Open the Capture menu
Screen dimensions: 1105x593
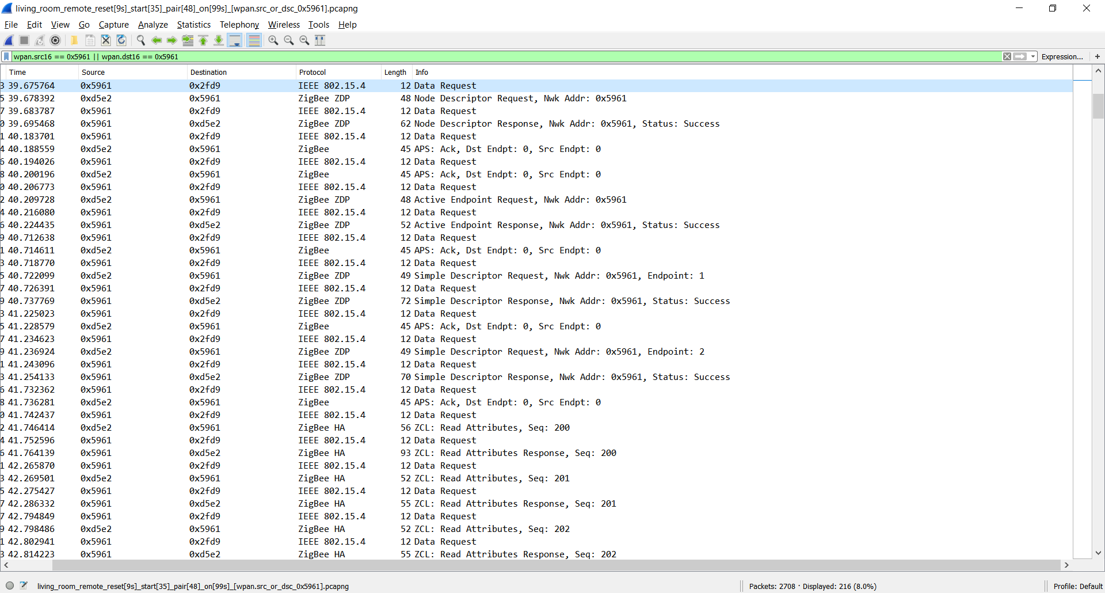113,25
